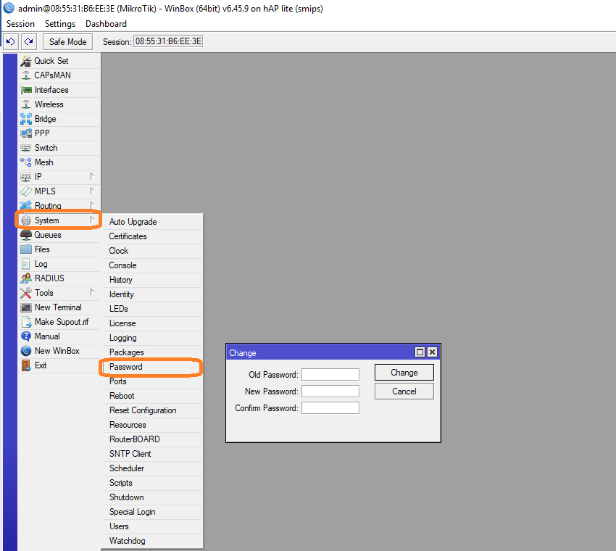The image size is (616, 551).
Task: Expand the IP submenu arrow
Action: pyautogui.click(x=92, y=176)
